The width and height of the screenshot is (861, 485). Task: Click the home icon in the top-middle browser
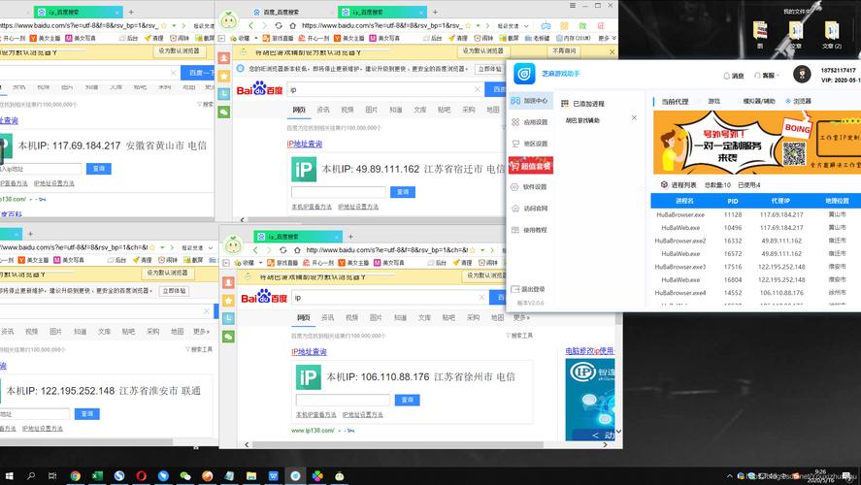coord(293,25)
